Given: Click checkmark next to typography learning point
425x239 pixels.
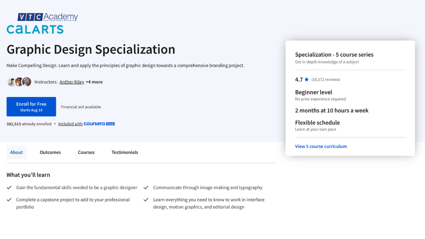Looking at the screenshot, I should click(x=146, y=187).
